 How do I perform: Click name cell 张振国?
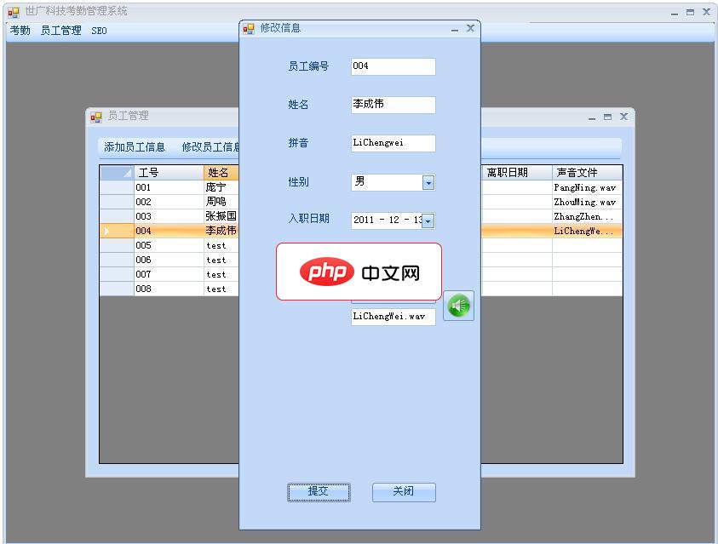pyautogui.click(x=221, y=216)
